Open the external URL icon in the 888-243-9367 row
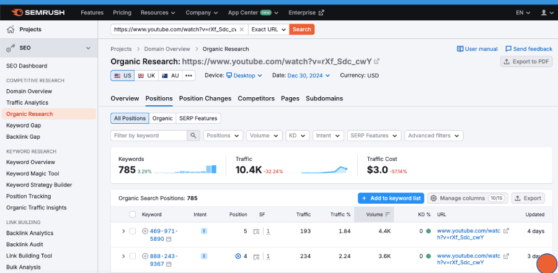 point(506,256)
